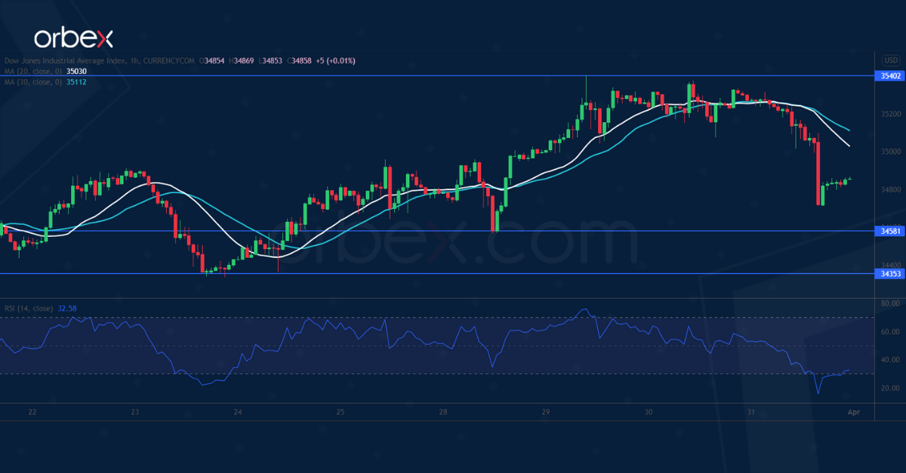
Task: Click the orbex logo
Action: pos(73,38)
